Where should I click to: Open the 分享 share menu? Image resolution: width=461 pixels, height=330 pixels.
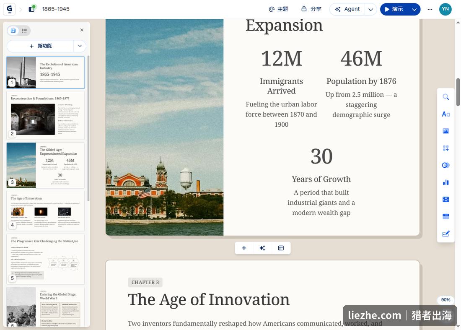311,9
